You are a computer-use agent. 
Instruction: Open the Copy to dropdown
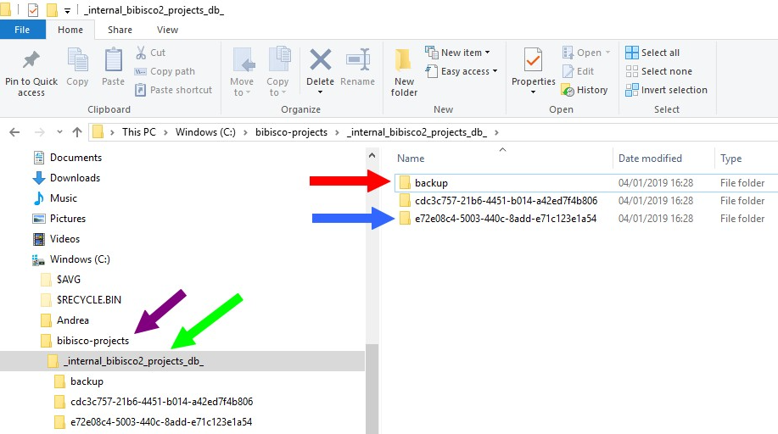(277, 72)
